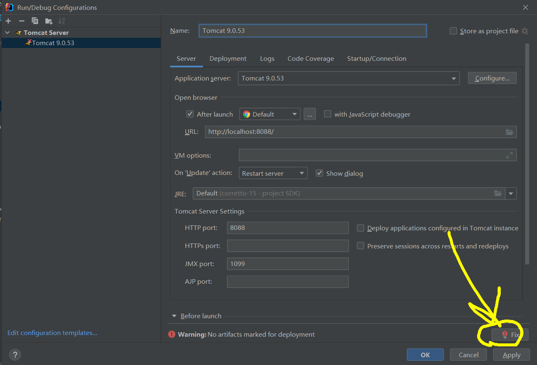Enable Store as project file
537x365 pixels.
coord(453,31)
